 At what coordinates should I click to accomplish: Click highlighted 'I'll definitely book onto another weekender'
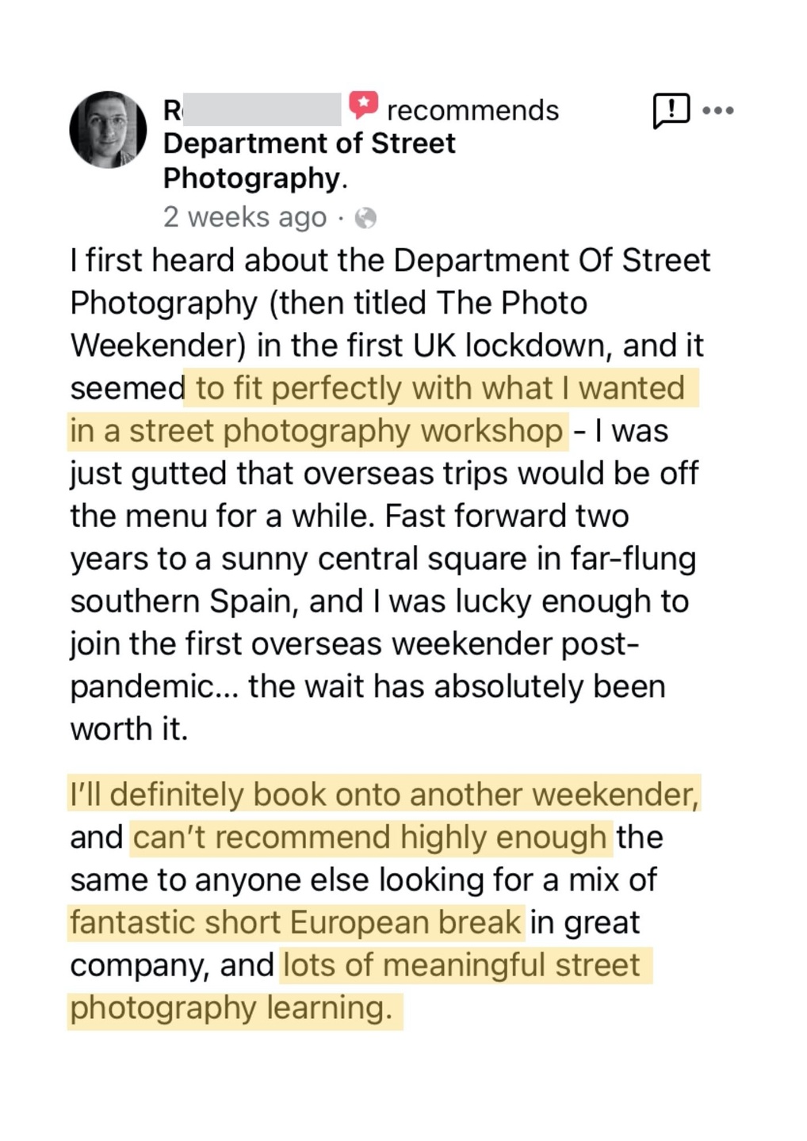coord(384,795)
